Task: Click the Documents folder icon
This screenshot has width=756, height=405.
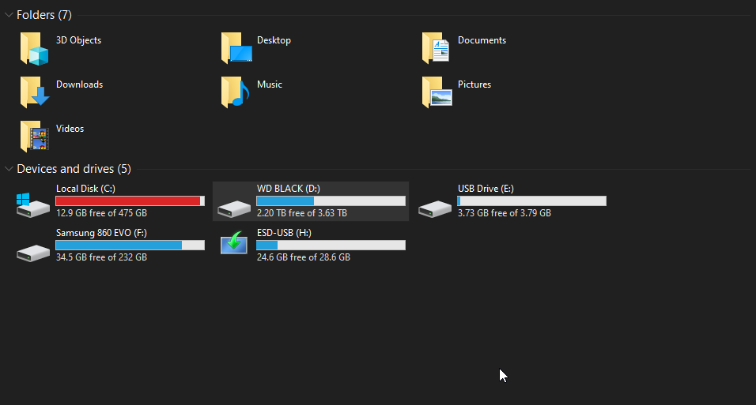Action: click(437, 49)
